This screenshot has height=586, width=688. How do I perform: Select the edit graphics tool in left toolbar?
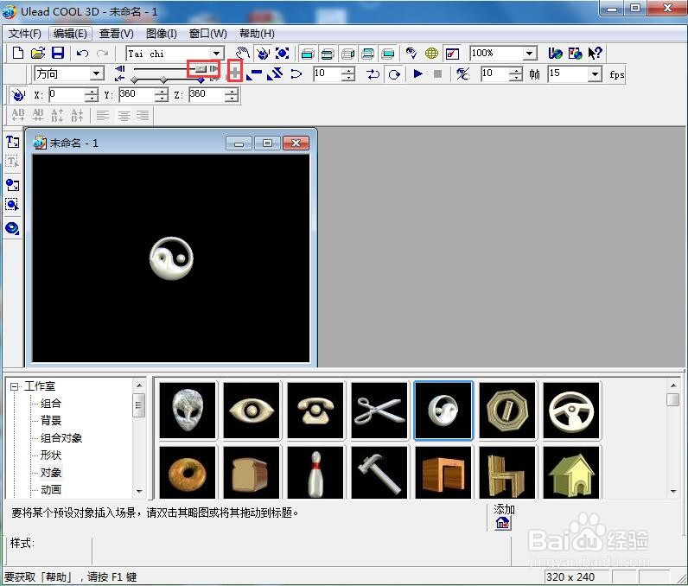tap(12, 205)
